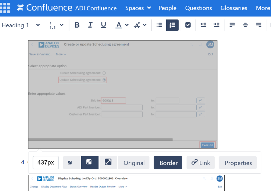Open the text color picker arrow
Viewport: 271px width, 191px height.
(x=127, y=25)
